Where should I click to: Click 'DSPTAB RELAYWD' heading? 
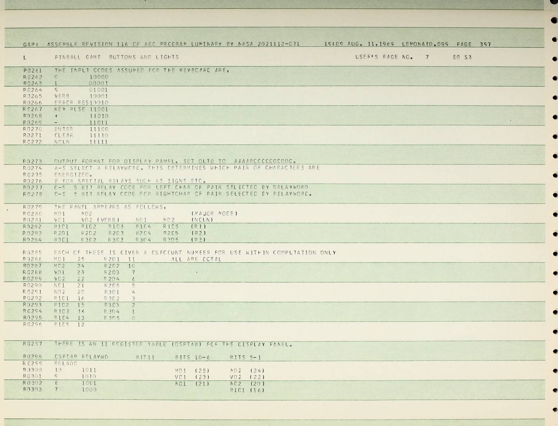pos(81,357)
